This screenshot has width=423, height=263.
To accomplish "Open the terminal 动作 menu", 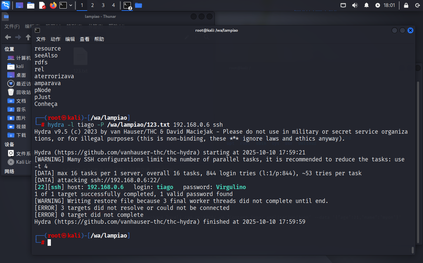I will pyautogui.click(x=56, y=39).
